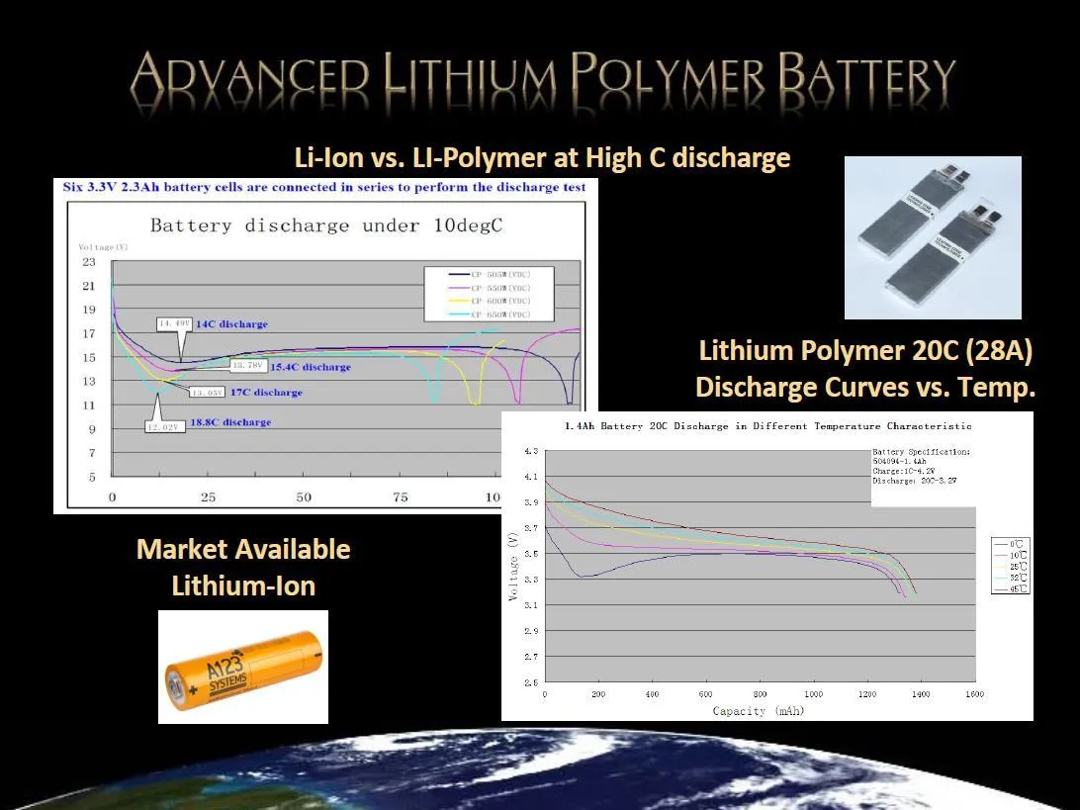
Task: Click the 'Advanced Lithium Polymer Battery' slide title
Action: pos(543,74)
